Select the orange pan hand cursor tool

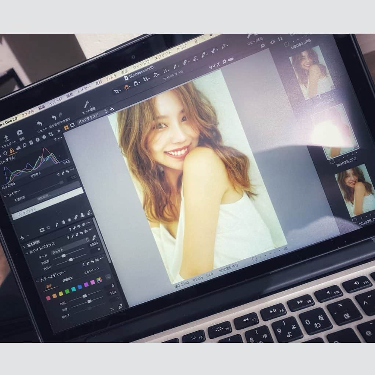[127, 88]
